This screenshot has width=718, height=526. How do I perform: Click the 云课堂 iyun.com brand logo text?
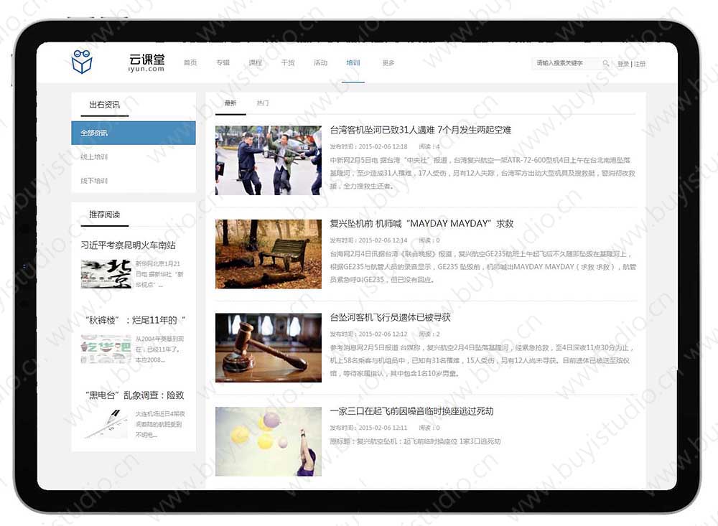[146, 63]
